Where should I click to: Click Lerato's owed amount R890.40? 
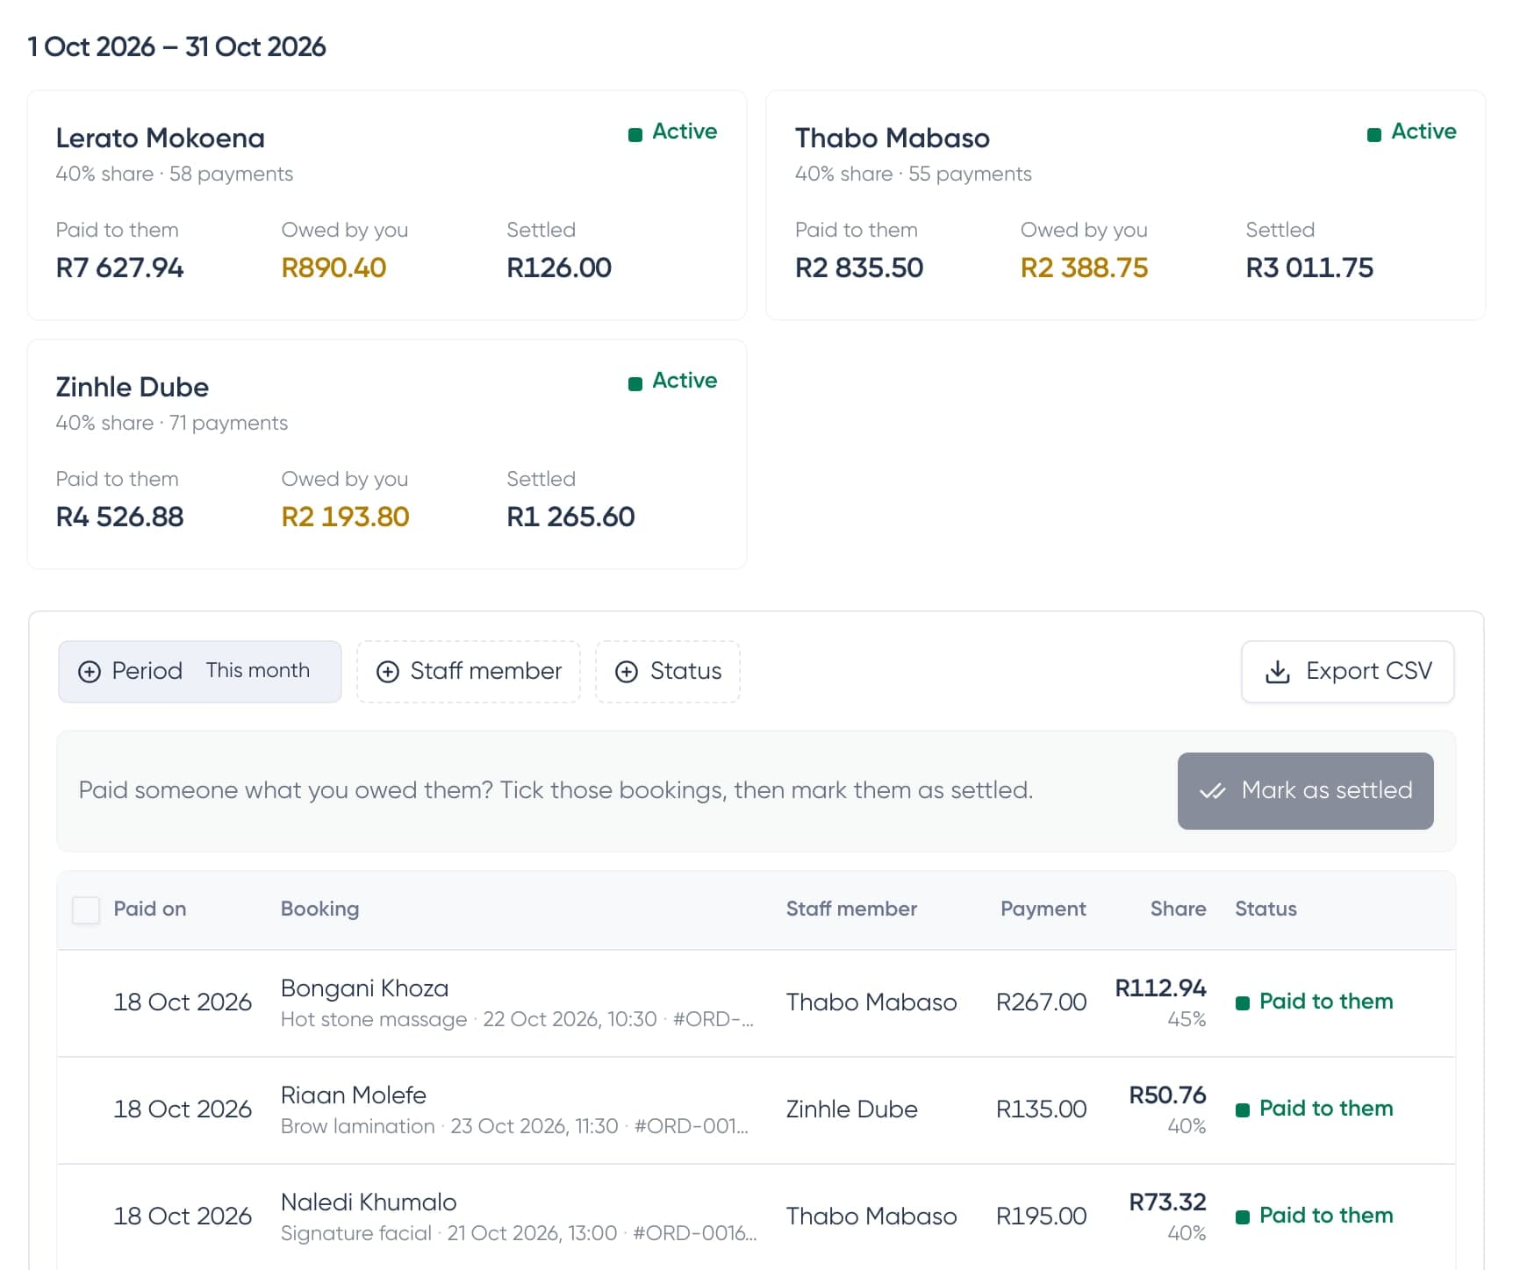pos(333,268)
